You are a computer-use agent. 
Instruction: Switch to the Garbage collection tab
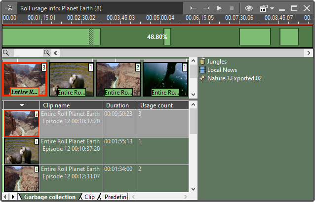(x=49, y=197)
